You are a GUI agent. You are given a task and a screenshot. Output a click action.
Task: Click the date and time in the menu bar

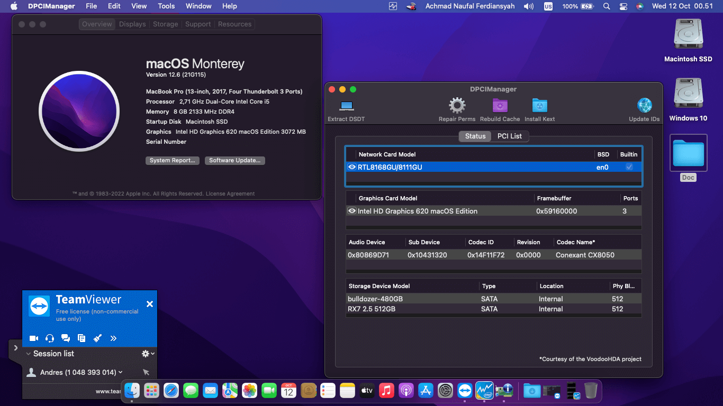tap(682, 6)
